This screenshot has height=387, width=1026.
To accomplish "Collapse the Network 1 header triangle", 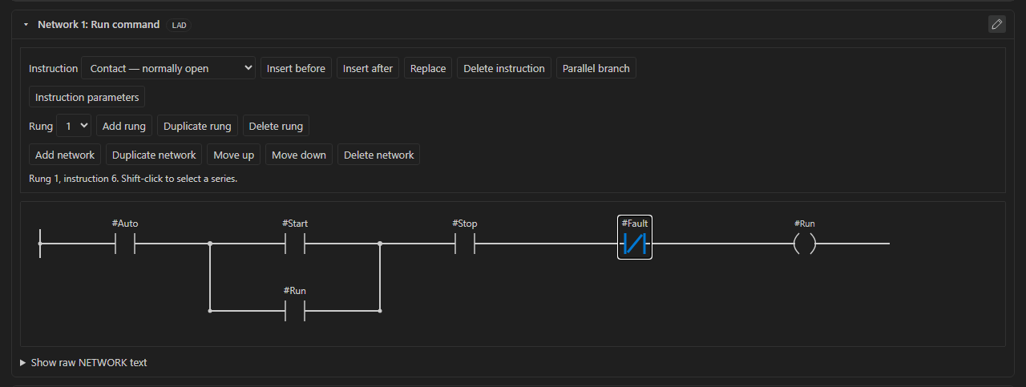I will point(26,25).
